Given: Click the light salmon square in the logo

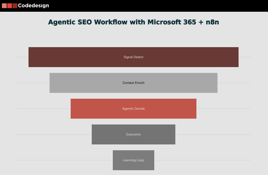Looking at the screenshot, I should 4,6.
